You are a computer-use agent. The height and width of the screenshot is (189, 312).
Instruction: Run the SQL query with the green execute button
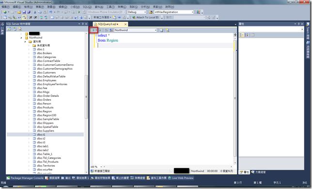click(93, 30)
